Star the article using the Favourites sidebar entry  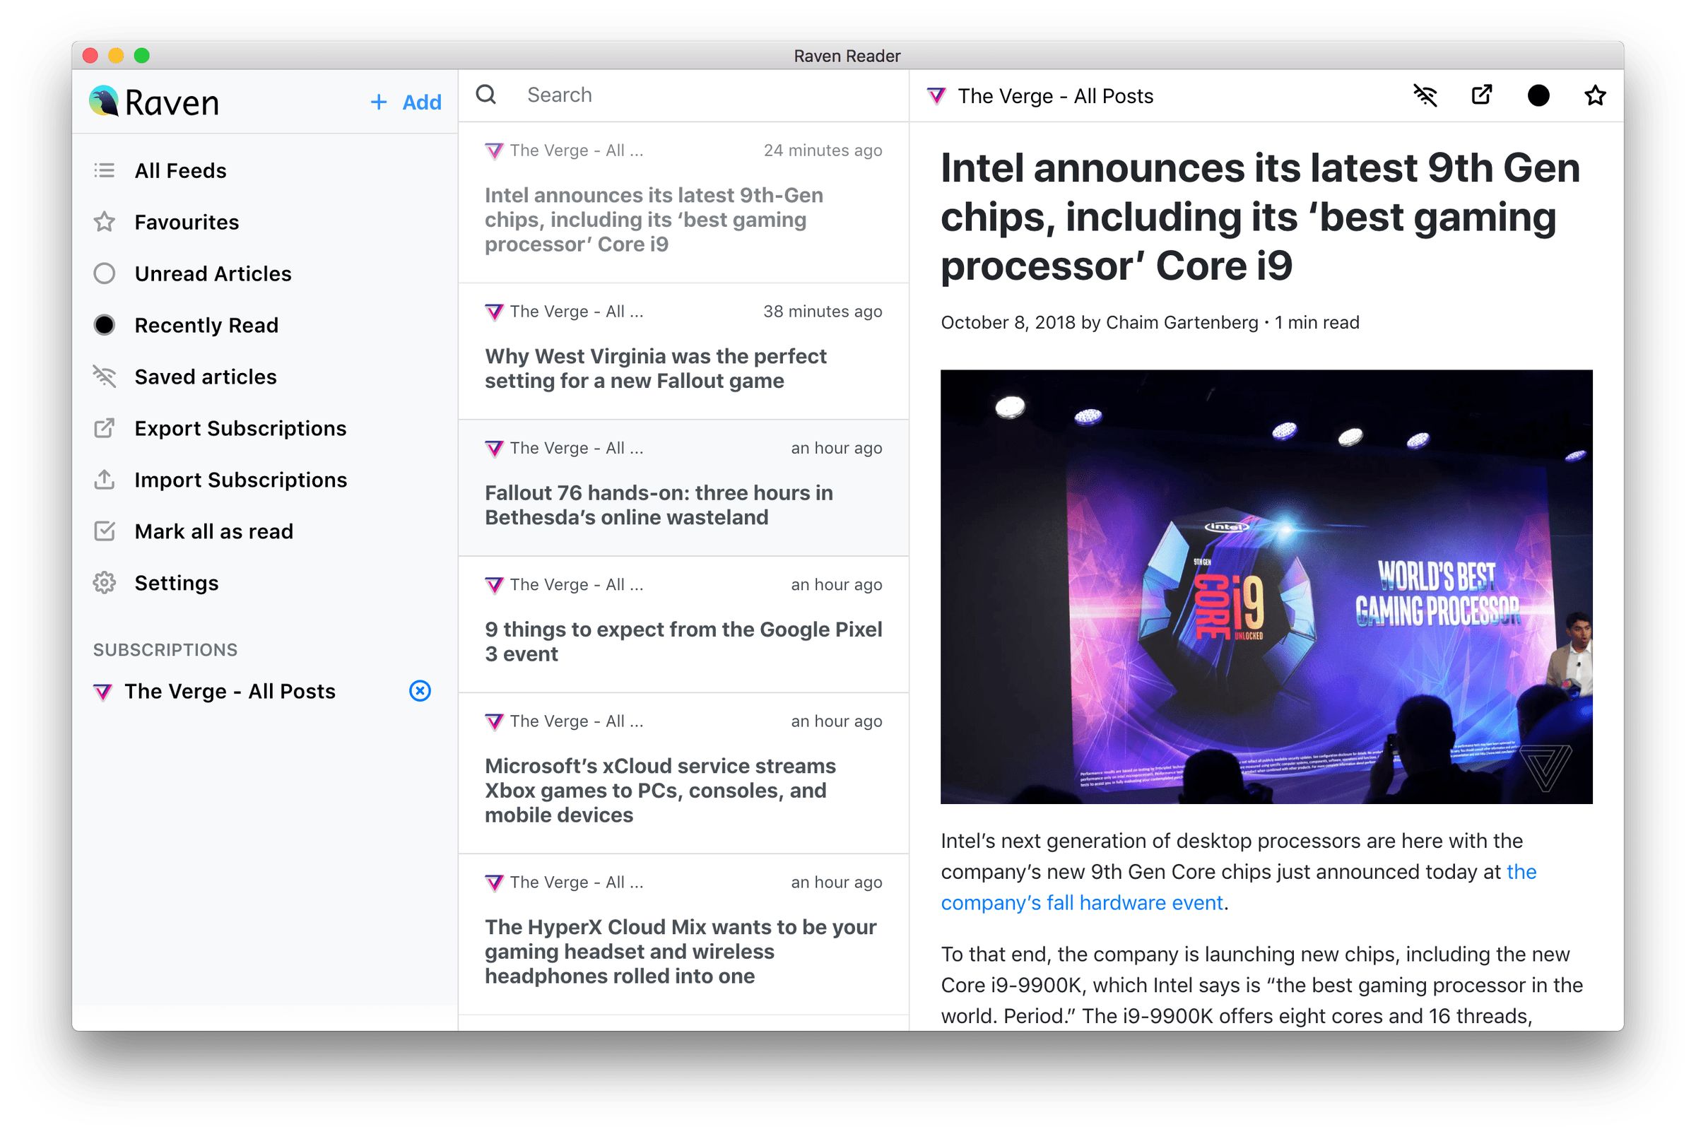[186, 222]
